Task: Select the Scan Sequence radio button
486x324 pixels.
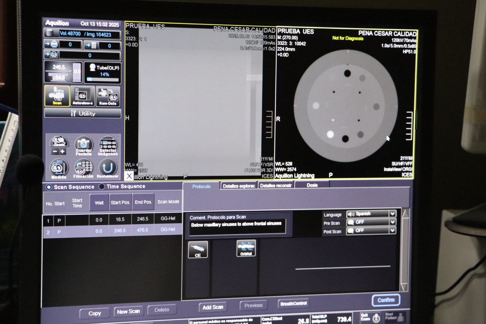Action: (49, 187)
